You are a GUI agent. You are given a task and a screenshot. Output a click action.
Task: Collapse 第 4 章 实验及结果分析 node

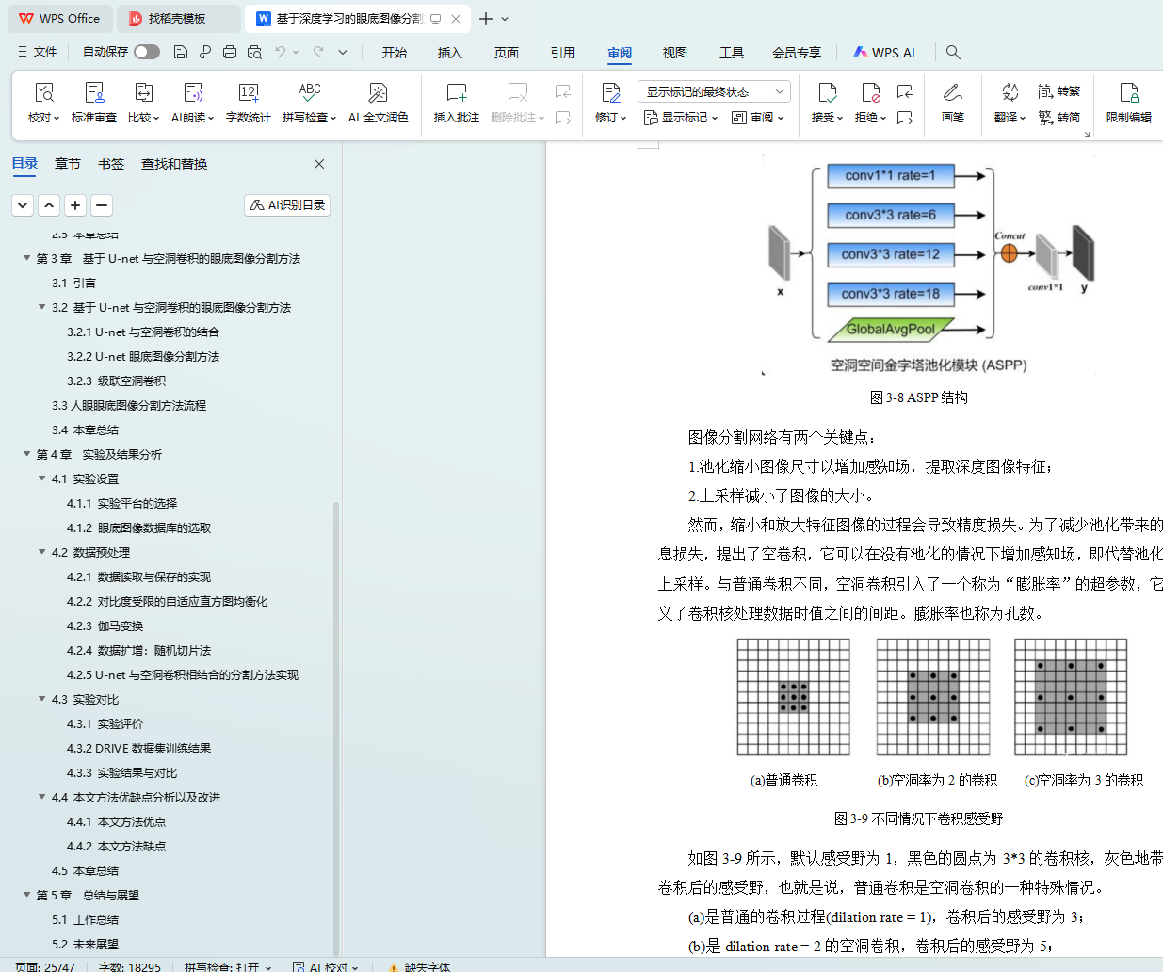pos(27,454)
